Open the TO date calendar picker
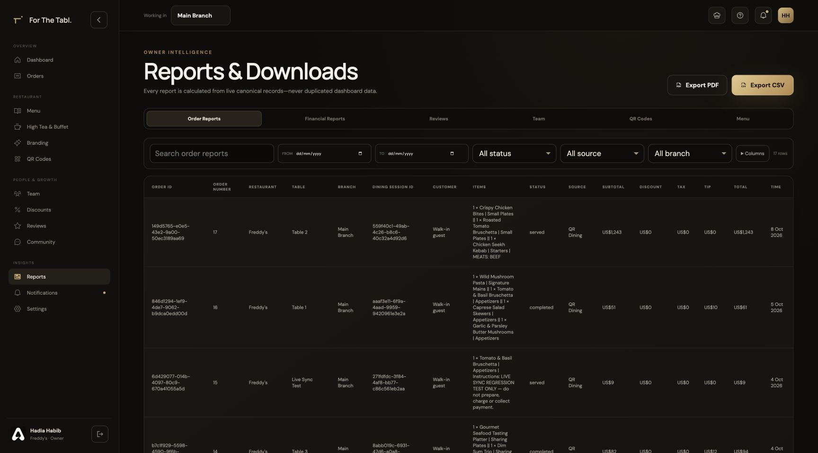Image resolution: width=818 pixels, height=453 pixels. 452,154
